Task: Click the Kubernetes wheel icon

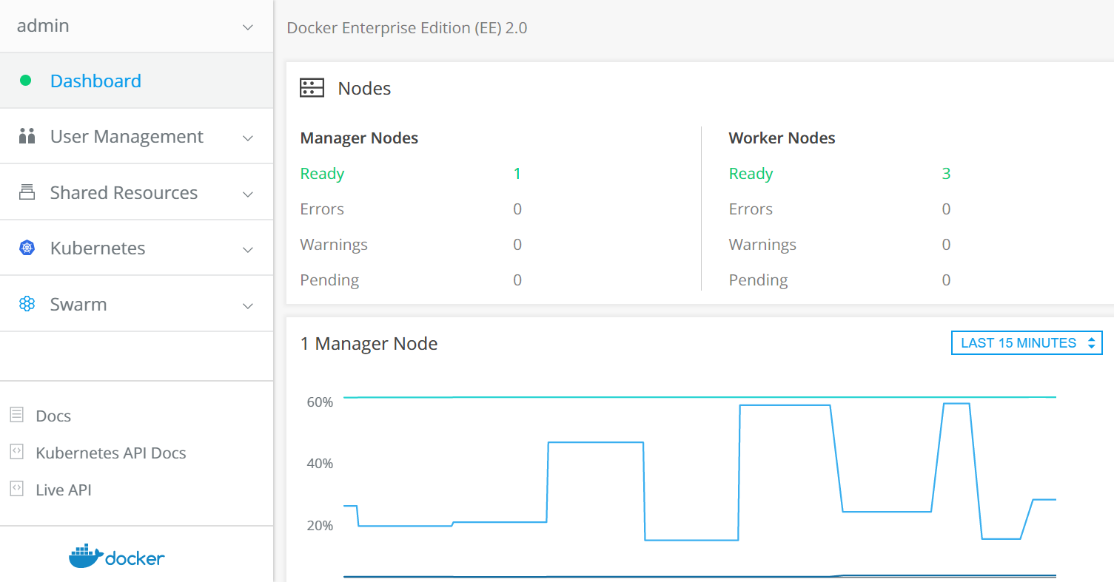Action: [x=27, y=248]
